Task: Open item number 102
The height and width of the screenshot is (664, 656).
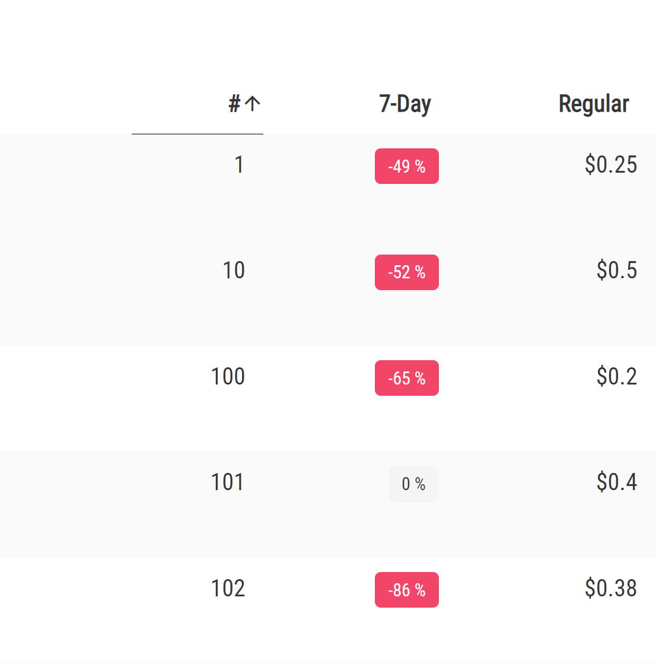Action: point(229,589)
